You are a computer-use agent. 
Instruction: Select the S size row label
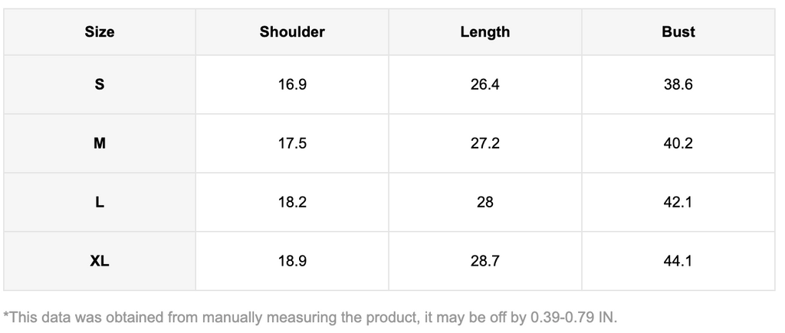[100, 84]
